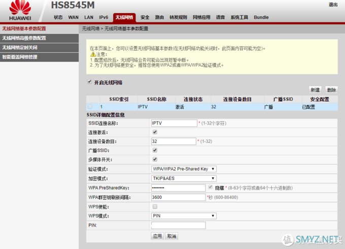Click the Huawei logo
345x249 pixels.
[x=20, y=10]
